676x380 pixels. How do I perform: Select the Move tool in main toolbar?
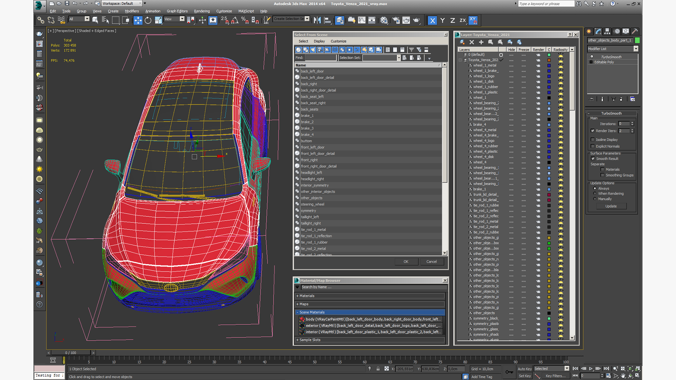138,20
